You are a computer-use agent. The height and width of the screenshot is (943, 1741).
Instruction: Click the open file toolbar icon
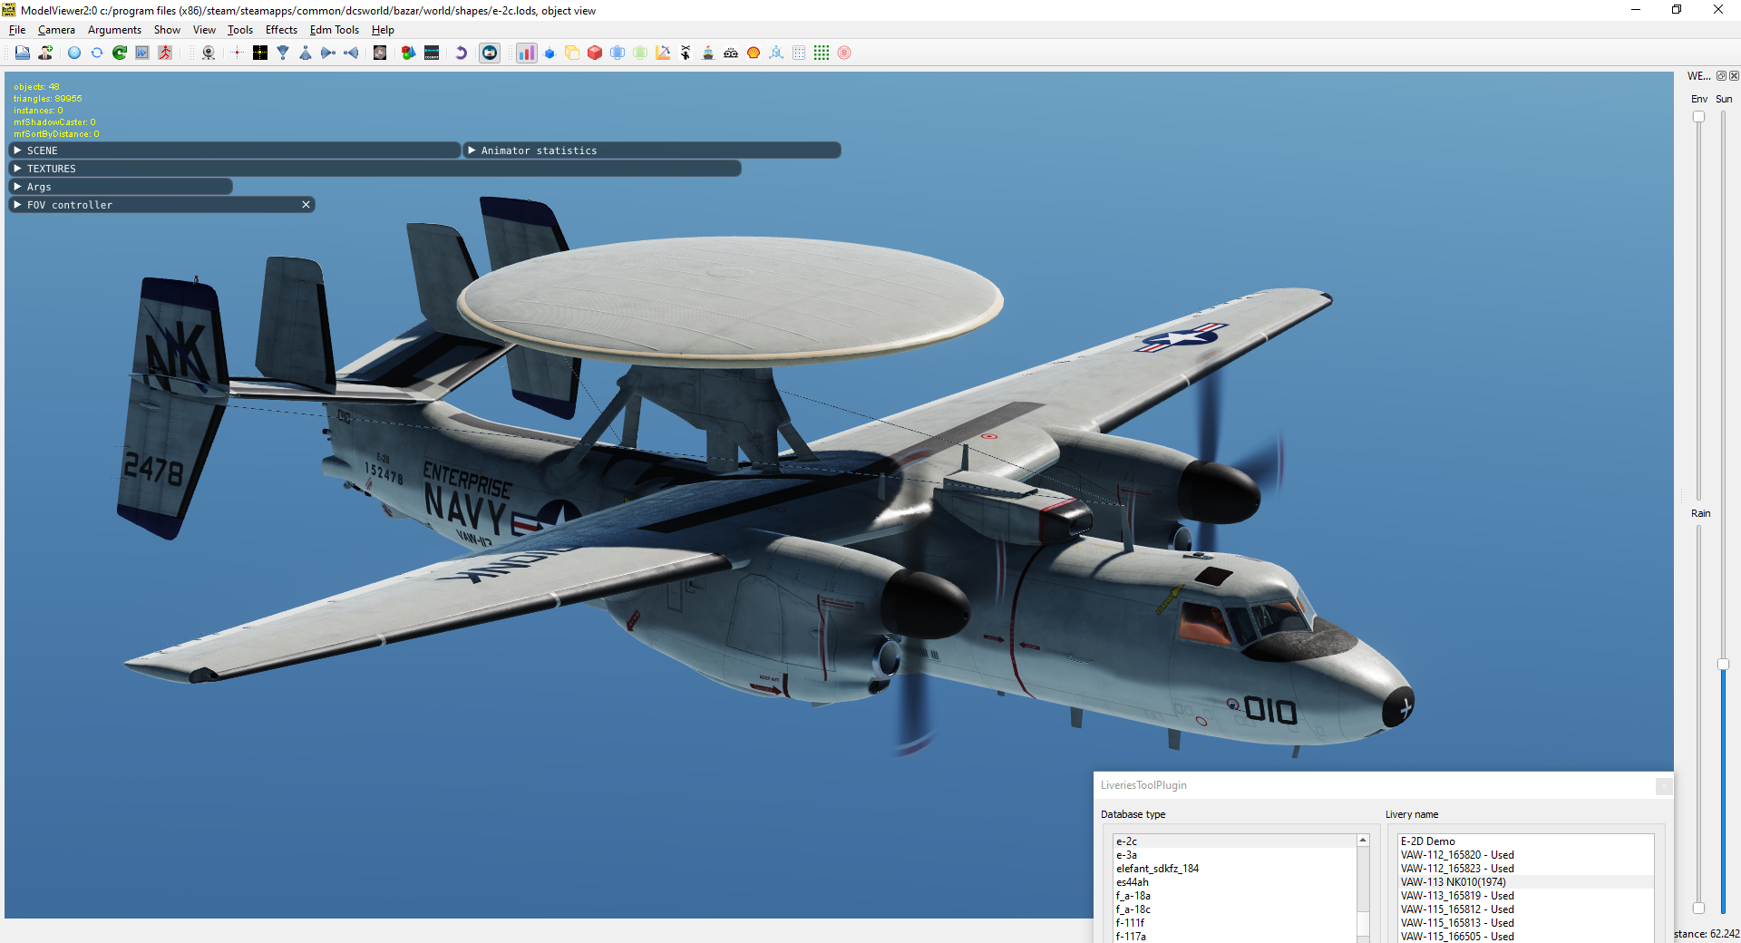[x=23, y=53]
